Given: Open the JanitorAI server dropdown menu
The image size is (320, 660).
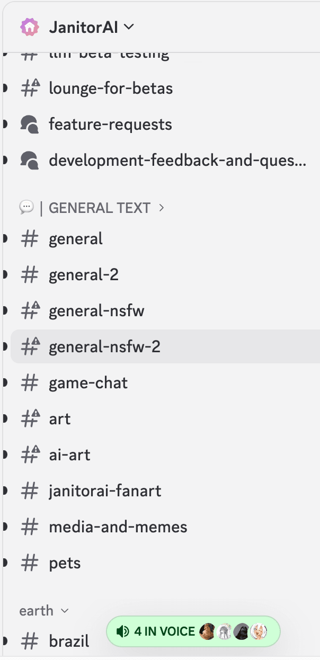Looking at the screenshot, I should pyautogui.click(x=129, y=27).
